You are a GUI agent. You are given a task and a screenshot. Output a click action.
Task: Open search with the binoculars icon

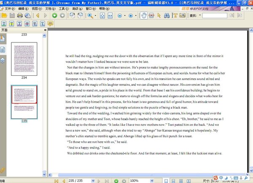pos(167,16)
